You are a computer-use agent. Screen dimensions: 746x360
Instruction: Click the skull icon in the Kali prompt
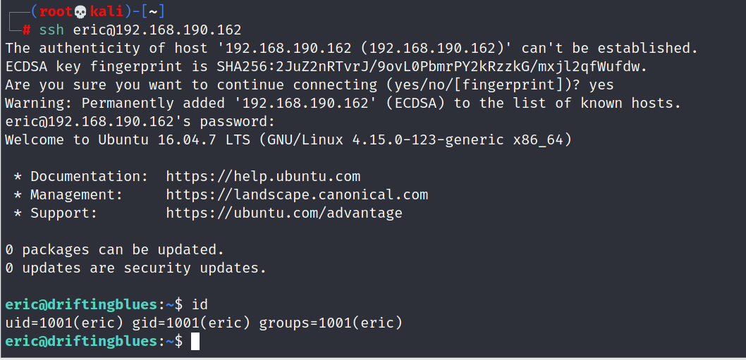[80, 12]
